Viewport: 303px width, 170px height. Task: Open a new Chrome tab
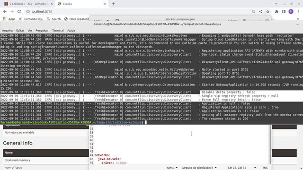tap(114, 4)
